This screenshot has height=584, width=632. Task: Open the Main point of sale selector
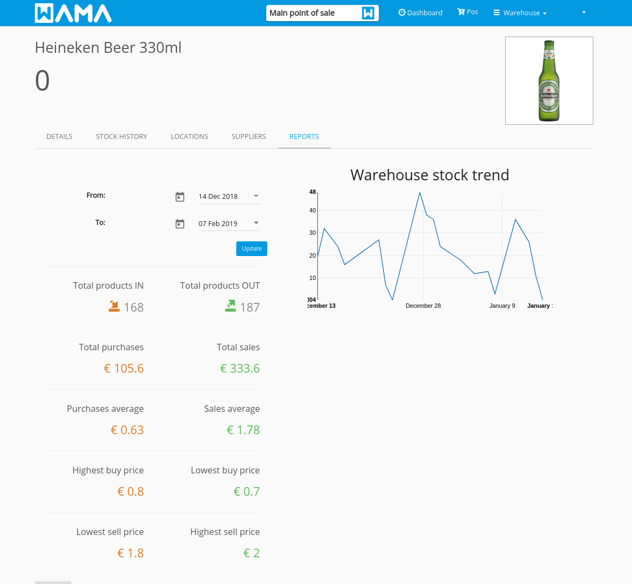point(322,13)
